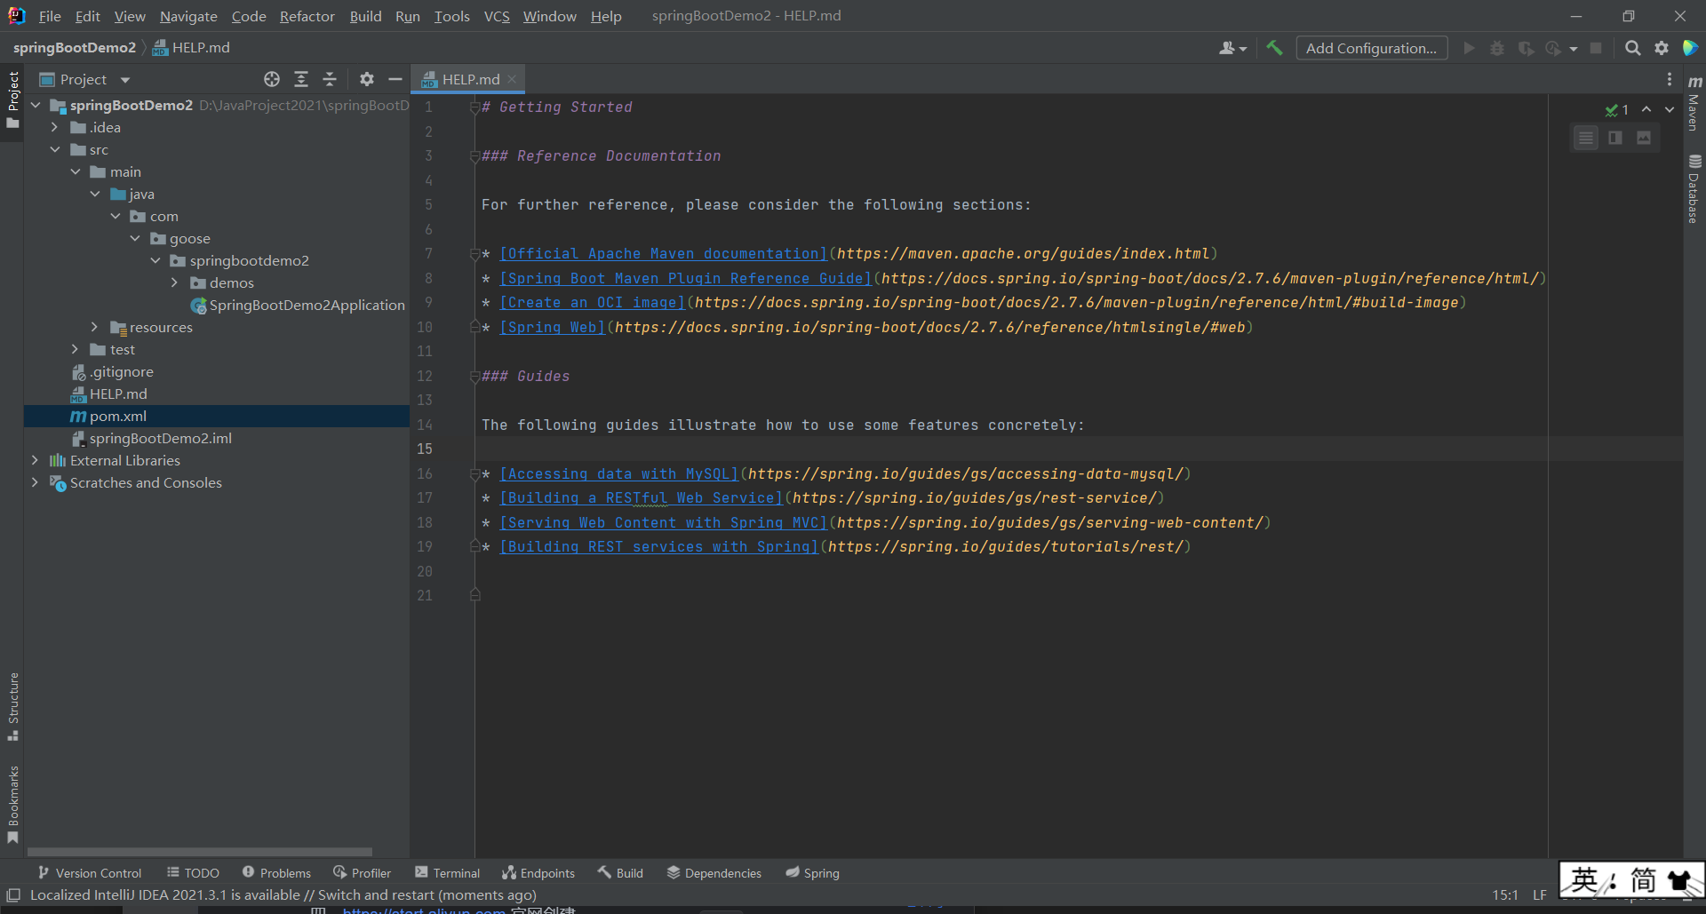Image resolution: width=1706 pixels, height=914 pixels.
Task: Click the inspection checkmark widget
Action: [1616, 110]
